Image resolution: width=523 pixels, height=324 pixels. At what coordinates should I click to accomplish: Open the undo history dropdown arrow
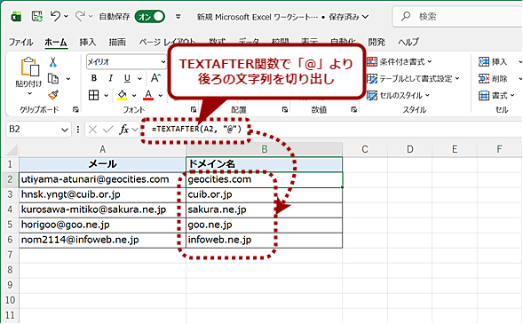click(x=66, y=16)
